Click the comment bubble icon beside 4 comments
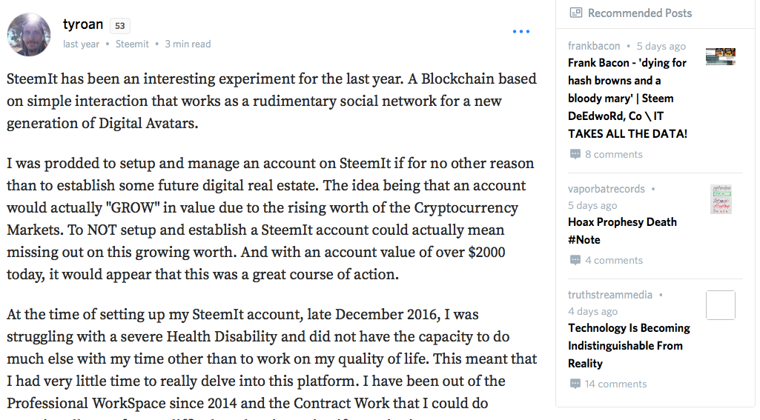The width and height of the screenshot is (760, 420). pos(575,260)
